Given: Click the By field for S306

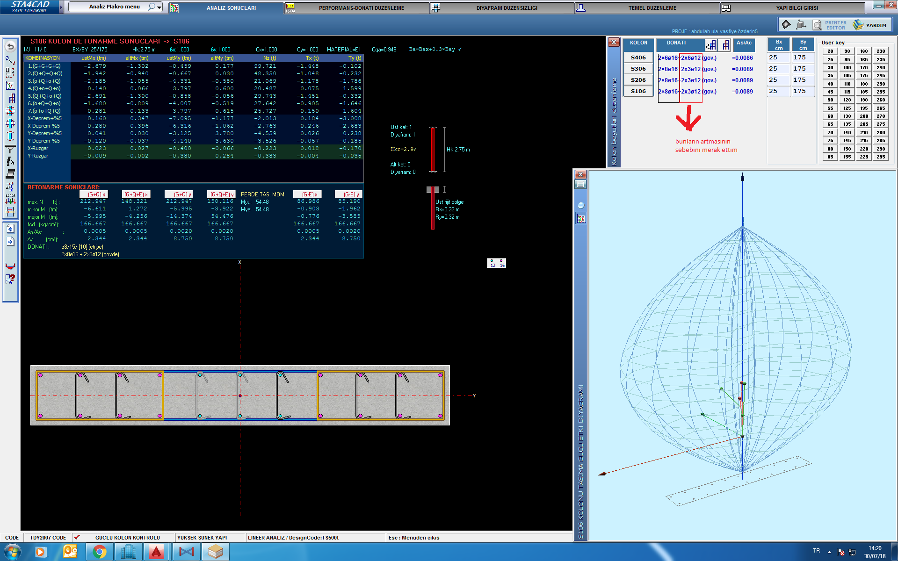Looking at the screenshot, I should 803,69.
